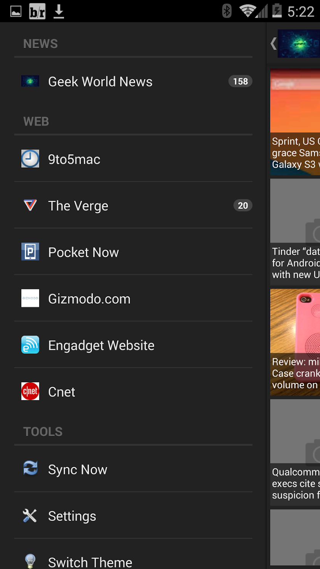Screen dimensions: 320x569
Task: Select the Gizmodo.com menu entry
Action: pos(133,298)
